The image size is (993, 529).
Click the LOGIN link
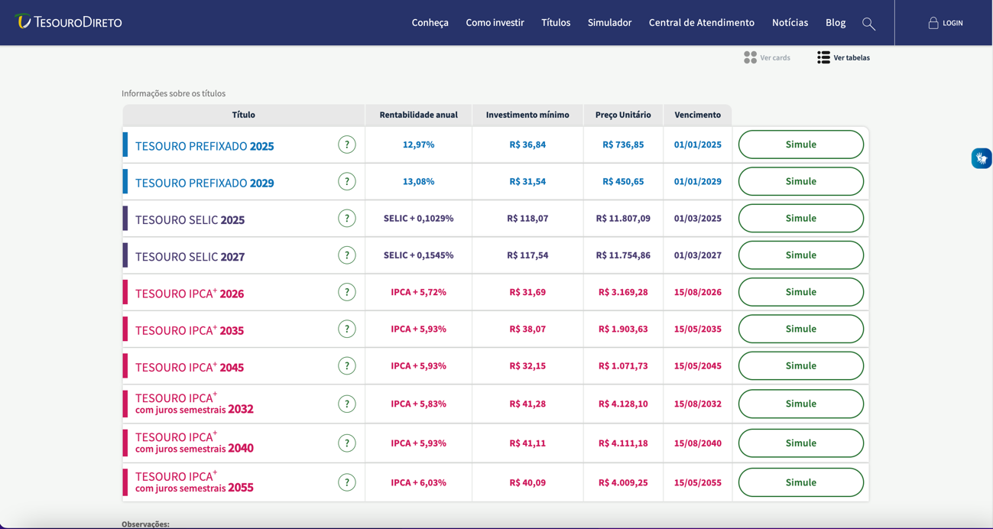(x=952, y=23)
